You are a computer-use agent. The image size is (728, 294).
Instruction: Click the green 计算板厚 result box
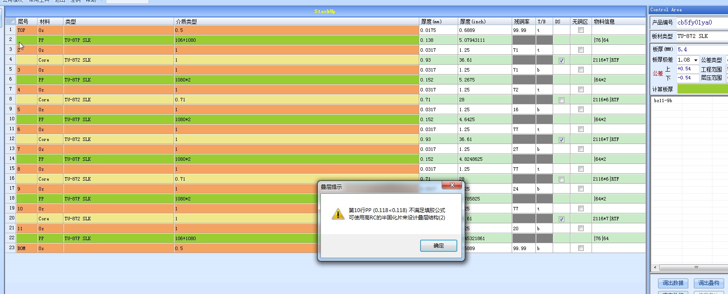(x=703, y=89)
